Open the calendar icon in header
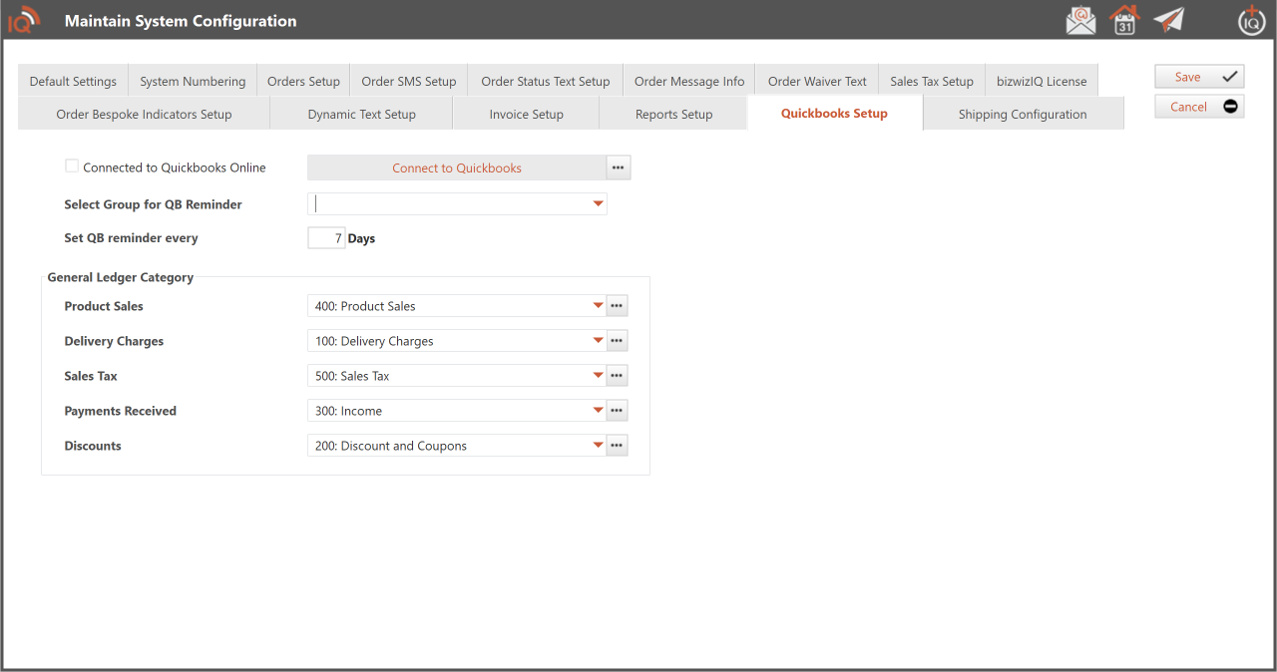 1124,20
